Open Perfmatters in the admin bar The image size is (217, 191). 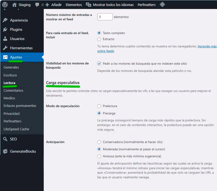click(147, 5)
